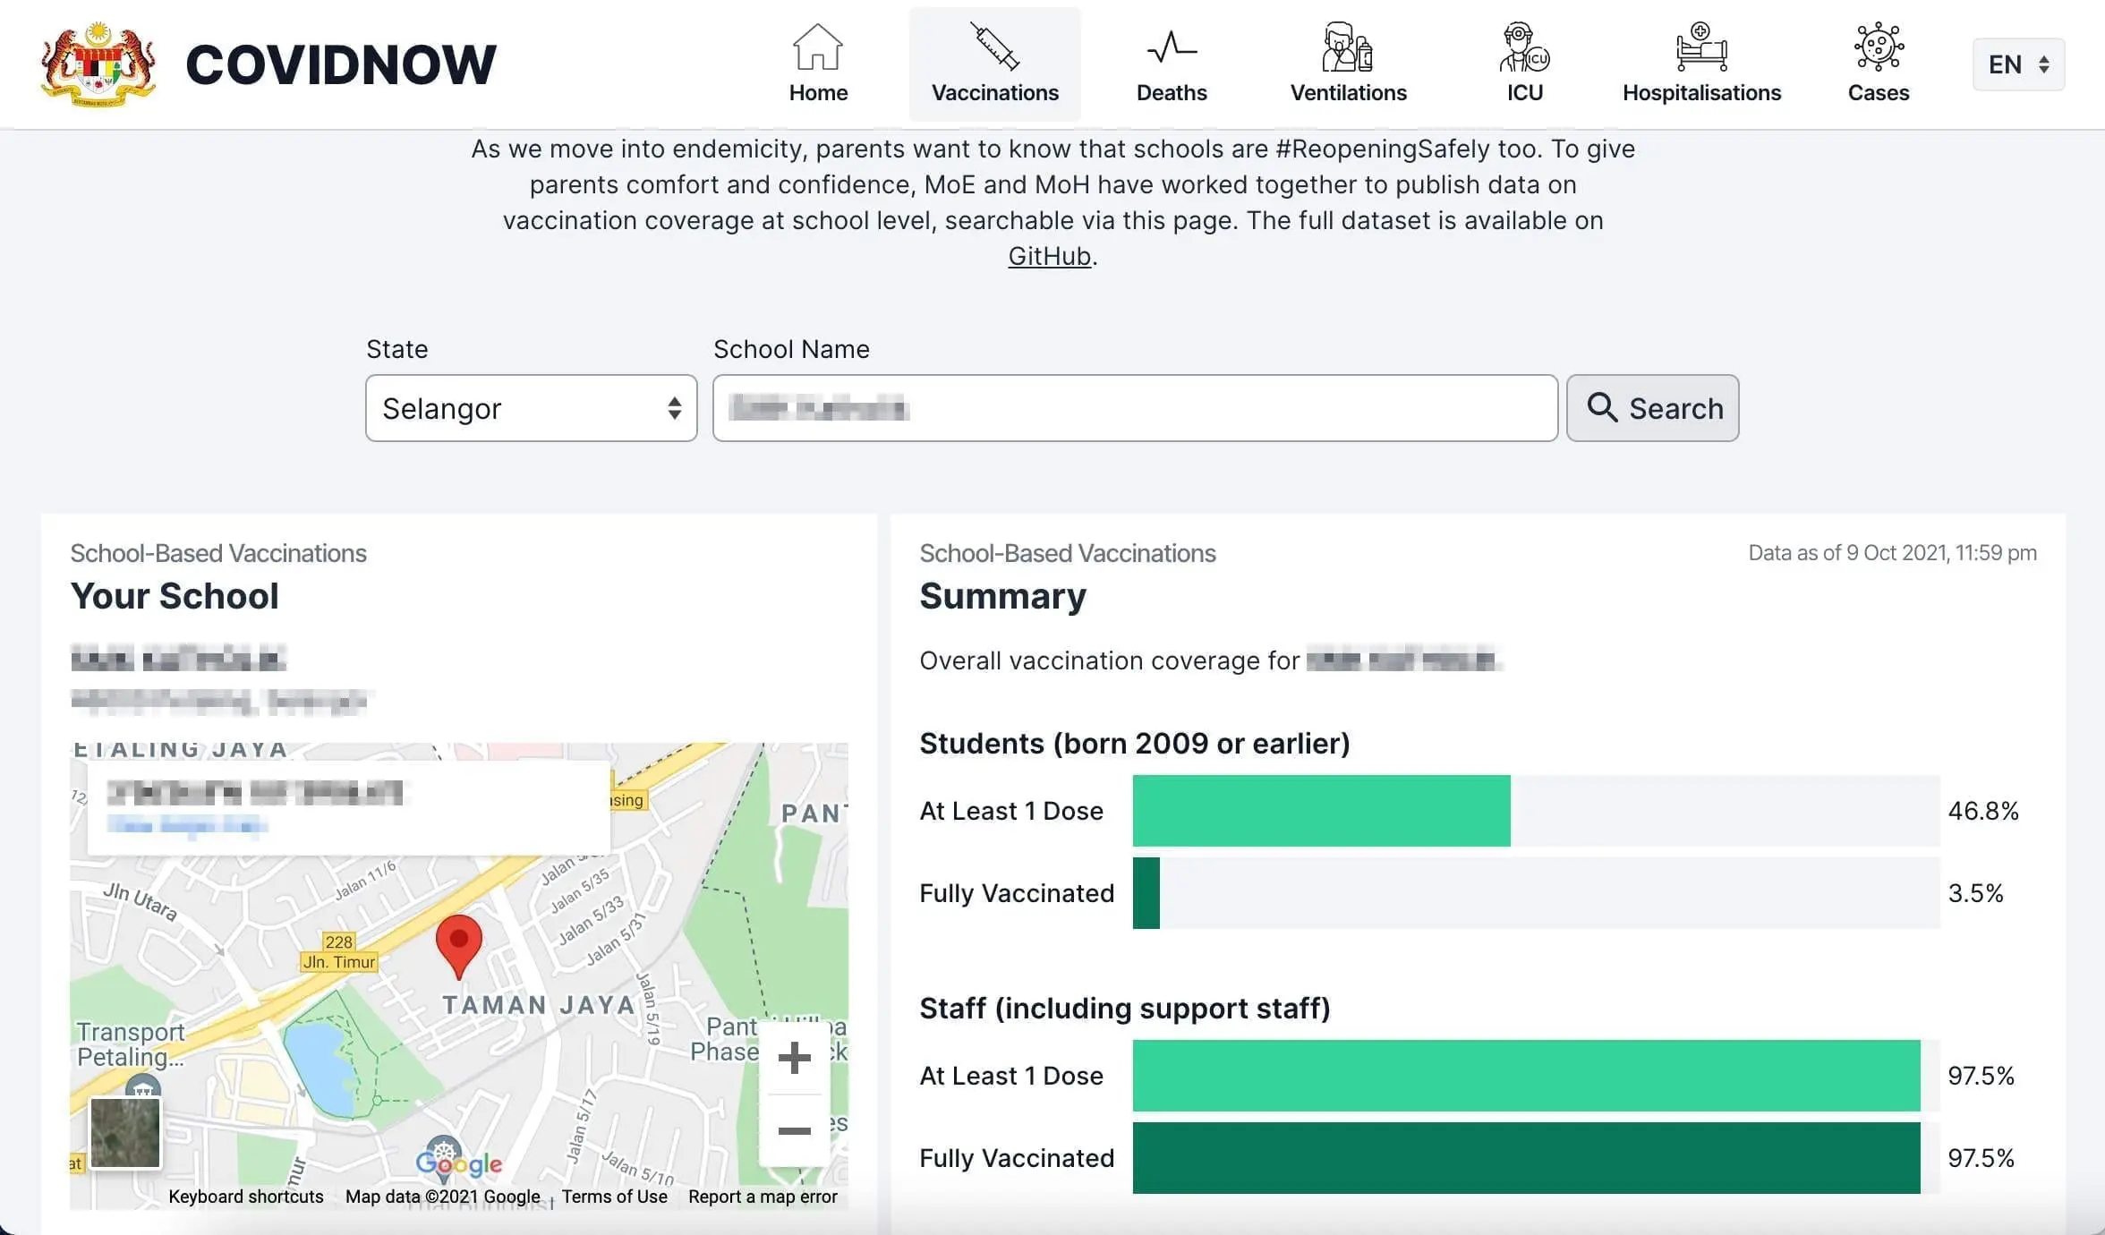Follow the GitHub link

click(x=1049, y=257)
